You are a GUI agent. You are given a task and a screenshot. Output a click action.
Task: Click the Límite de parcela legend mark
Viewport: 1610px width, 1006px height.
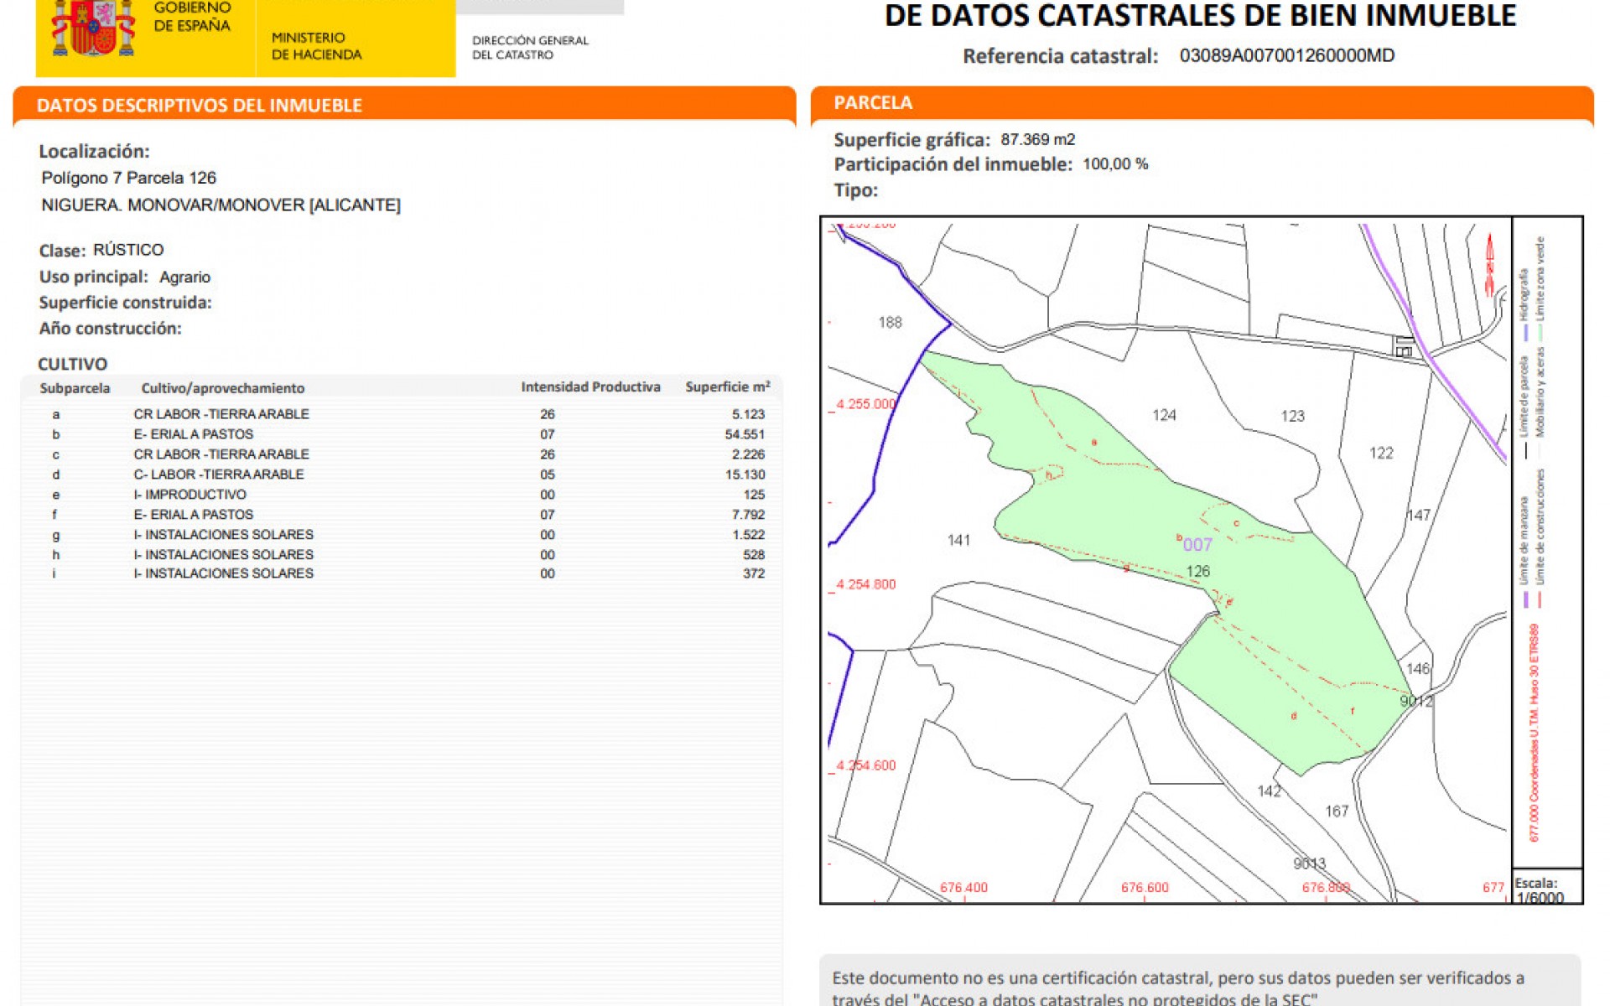point(1525,449)
